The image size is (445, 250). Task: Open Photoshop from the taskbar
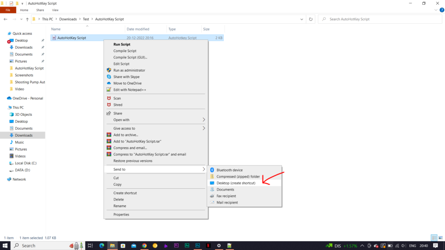(x=198, y=246)
